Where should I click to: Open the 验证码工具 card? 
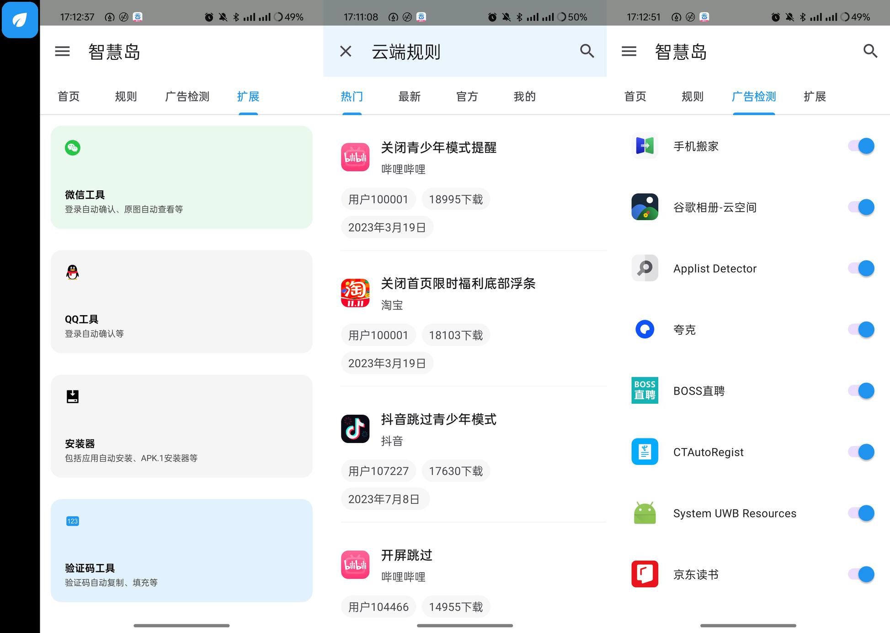click(181, 550)
